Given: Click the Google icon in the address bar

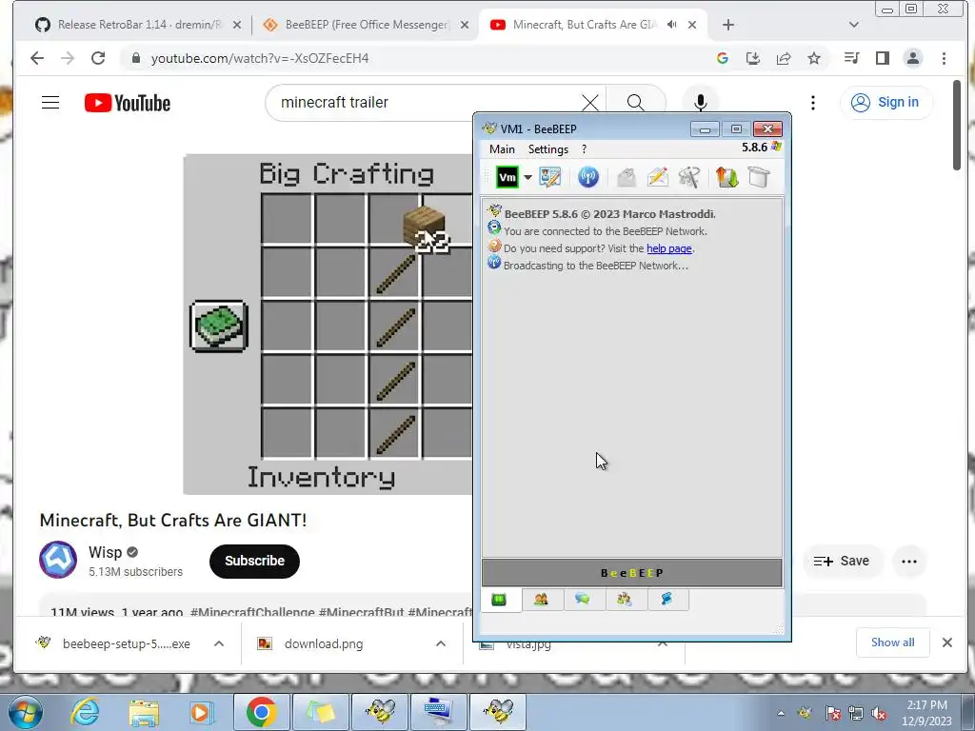Looking at the screenshot, I should click(x=723, y=58).
